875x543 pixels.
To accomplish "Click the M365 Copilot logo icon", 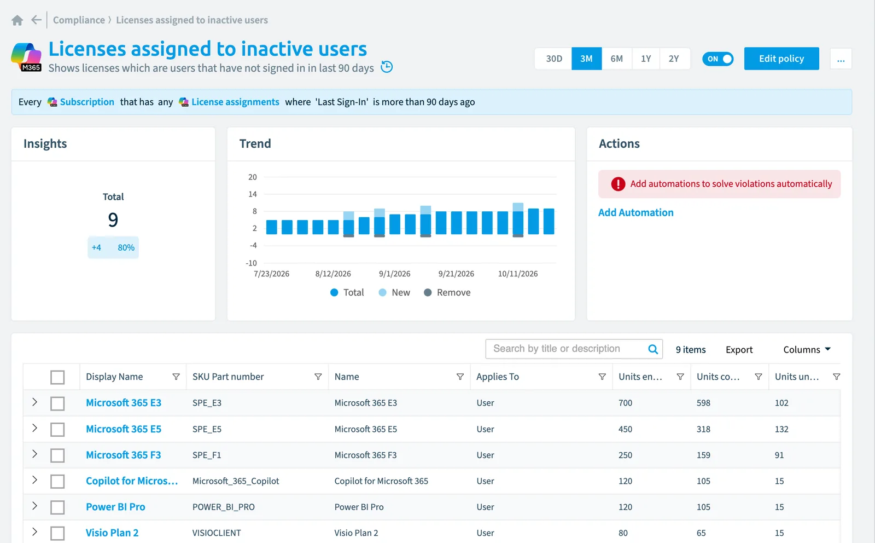I will coord(26,57).
